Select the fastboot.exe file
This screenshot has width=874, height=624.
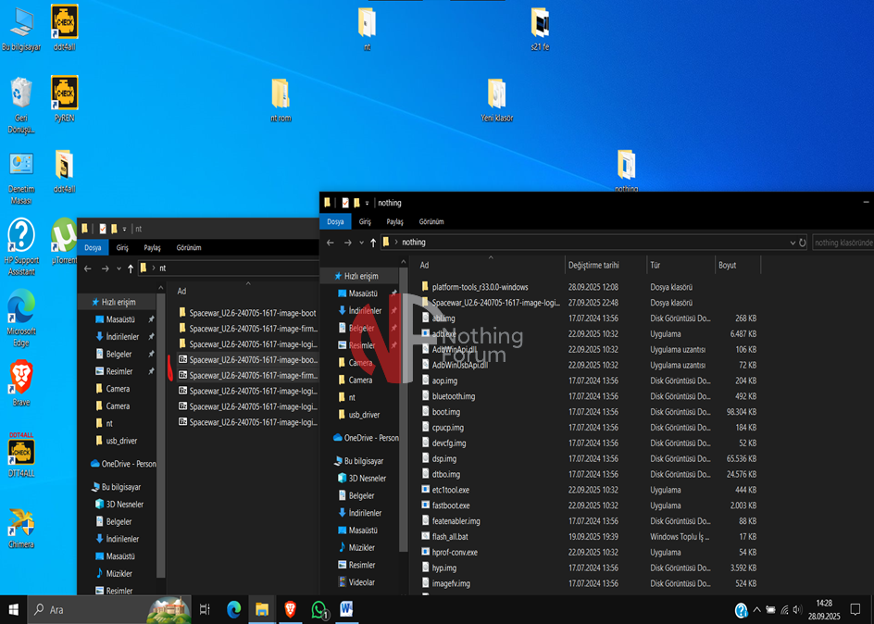(x=450, y=505)
